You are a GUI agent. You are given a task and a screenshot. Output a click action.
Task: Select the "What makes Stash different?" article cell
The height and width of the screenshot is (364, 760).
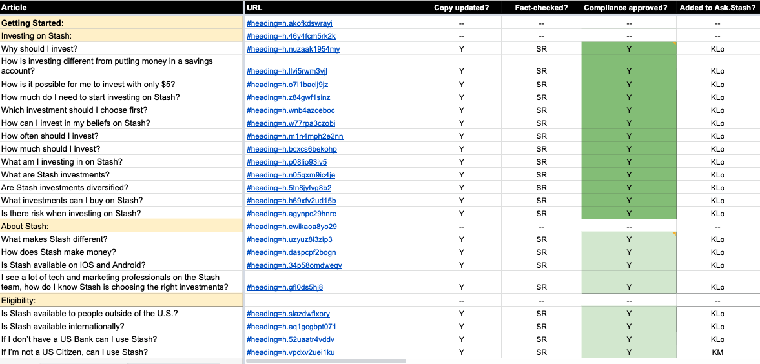[121, 239]
